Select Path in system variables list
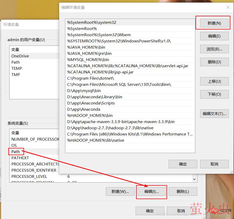Screen dimensions: 234x219 click(x=34, y=152)
